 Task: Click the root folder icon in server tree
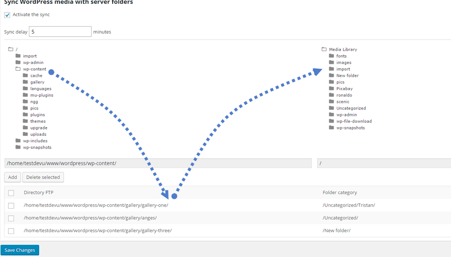point(11,49)
